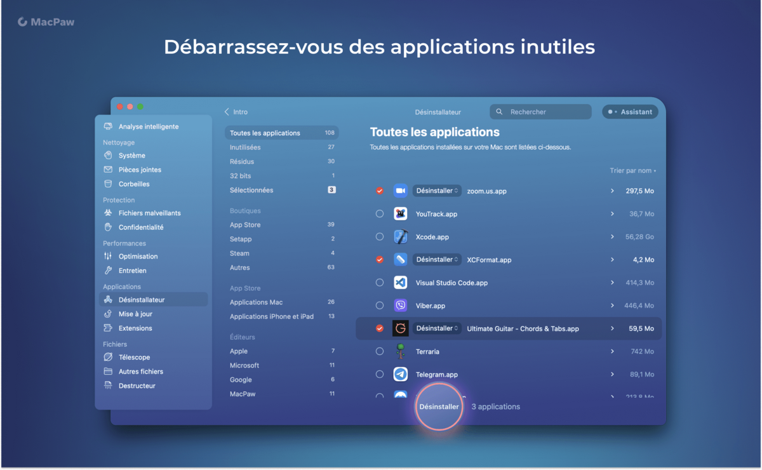Screen dimensions: 762x470
Task: Click the Viber.app size 446,4 Mo
Action: click(x=639, y=305)
